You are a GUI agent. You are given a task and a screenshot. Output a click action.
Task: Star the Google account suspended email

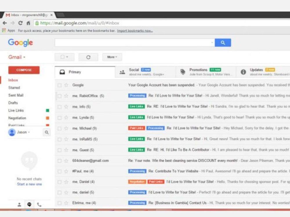point(66,85)
